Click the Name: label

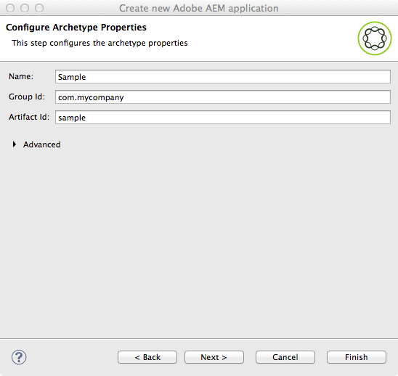(21, 76)
